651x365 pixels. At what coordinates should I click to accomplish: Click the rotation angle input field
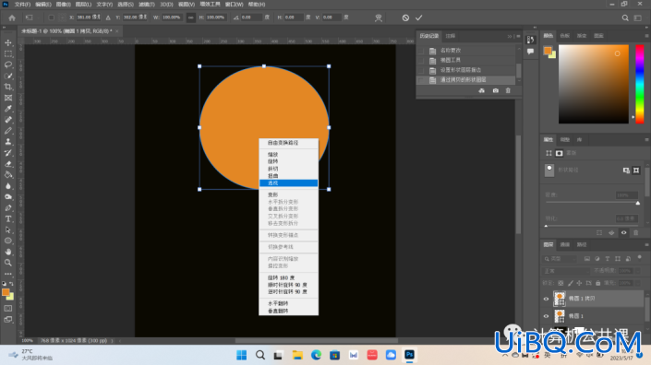pos(251,18)
